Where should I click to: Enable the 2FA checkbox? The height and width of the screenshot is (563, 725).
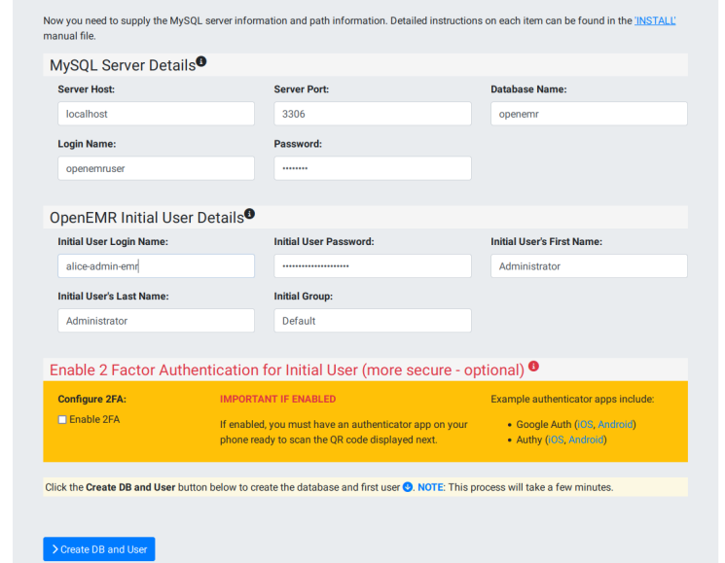(x=63, y=419)
